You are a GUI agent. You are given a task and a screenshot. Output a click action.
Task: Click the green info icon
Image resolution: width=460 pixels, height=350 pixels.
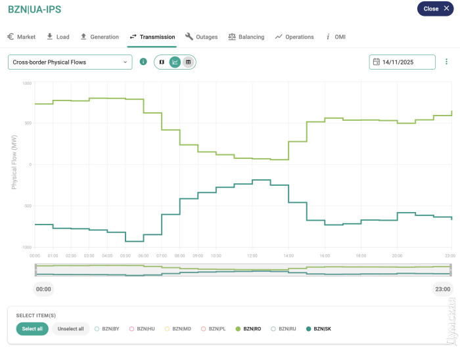point(143,62)
